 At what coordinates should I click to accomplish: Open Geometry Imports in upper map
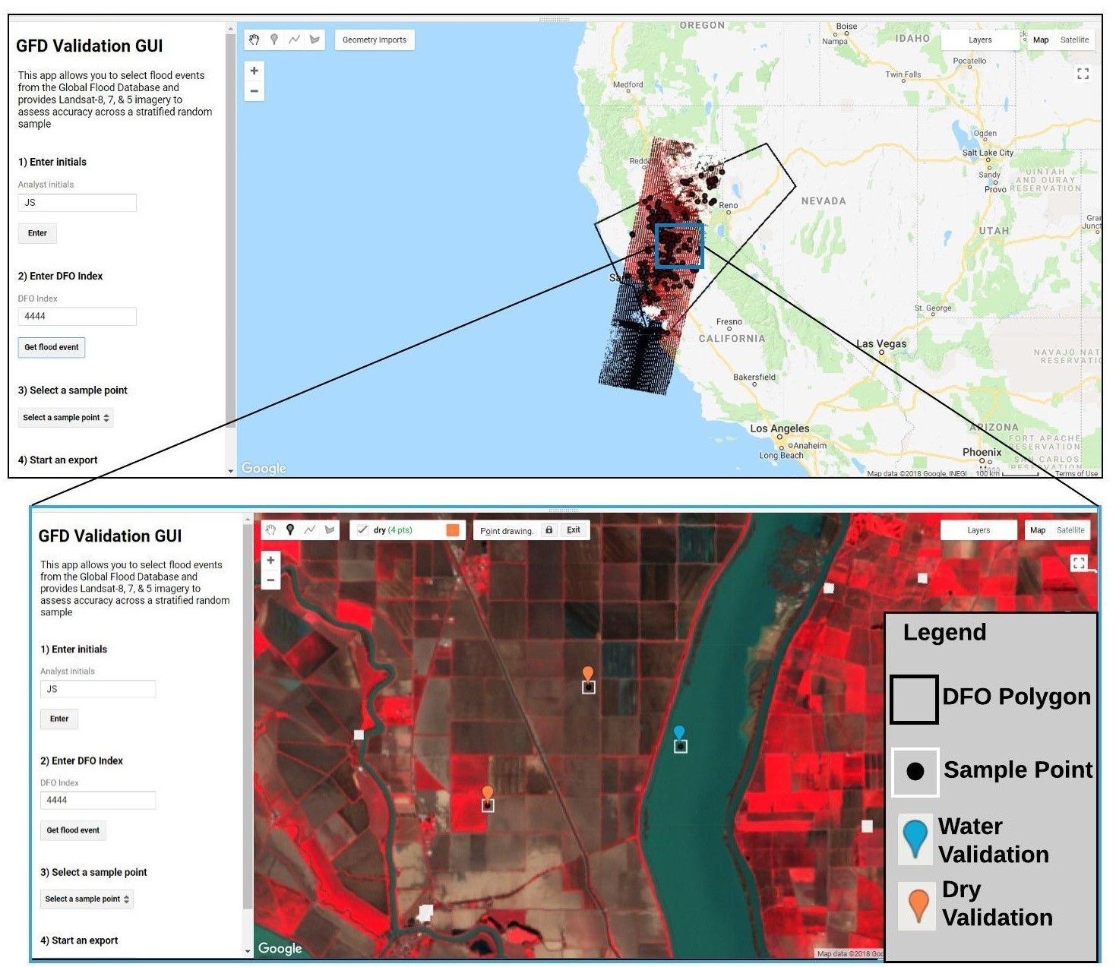click(x=375, y=40)
